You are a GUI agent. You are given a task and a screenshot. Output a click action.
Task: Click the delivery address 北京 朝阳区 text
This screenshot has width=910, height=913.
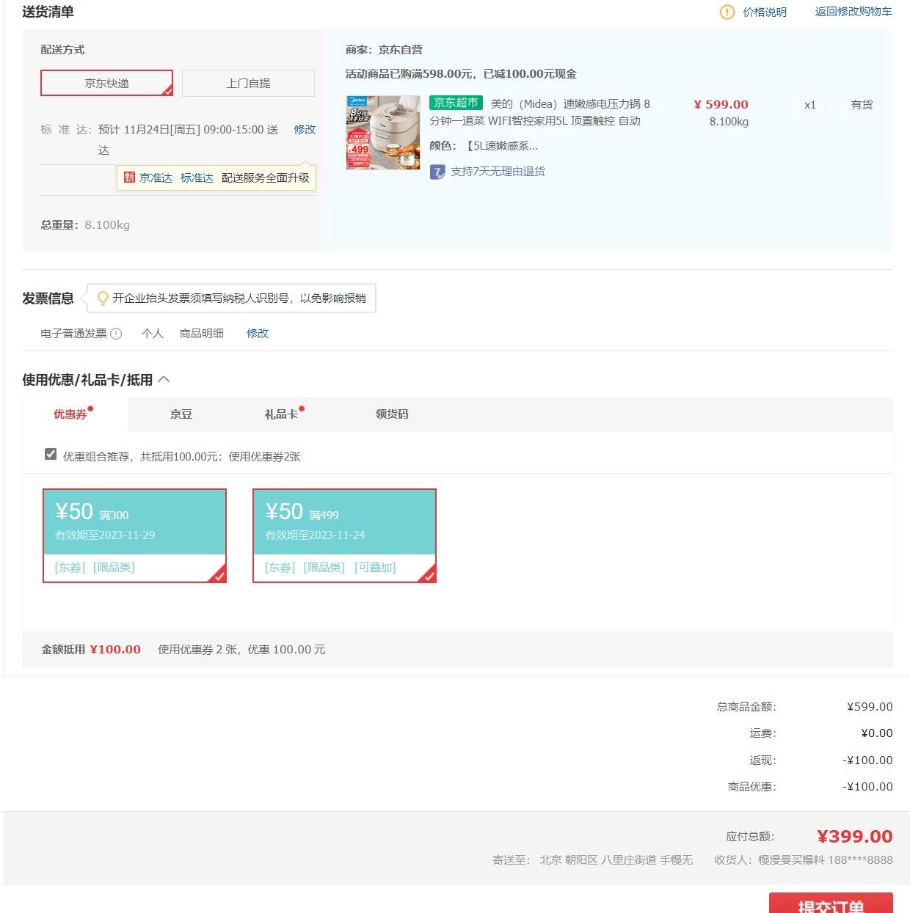pyautogui.click(x=616, y=860)
